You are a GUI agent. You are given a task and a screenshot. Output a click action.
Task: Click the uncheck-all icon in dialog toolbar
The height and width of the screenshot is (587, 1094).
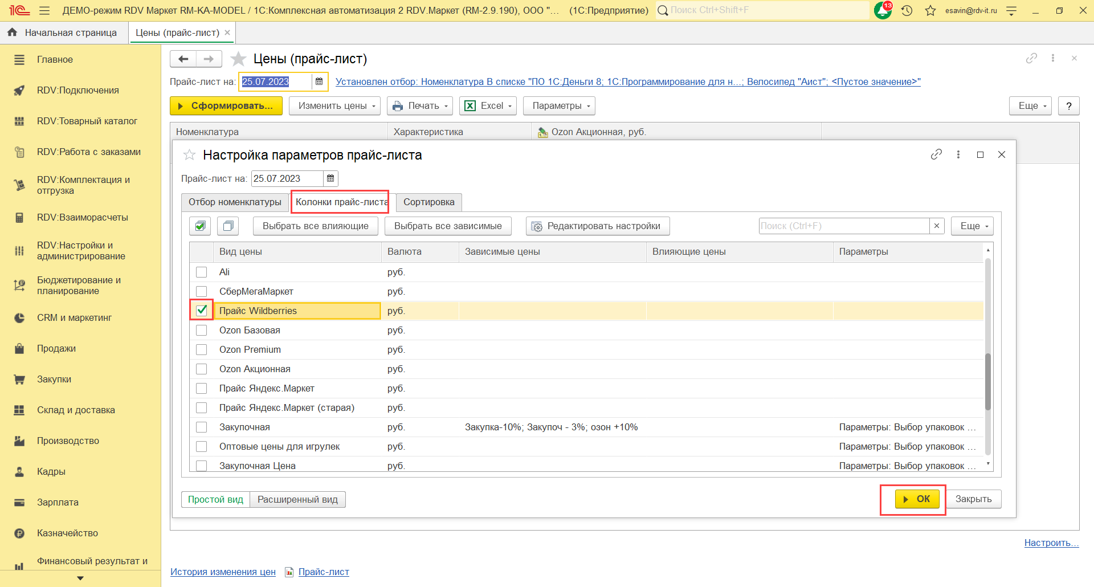coord(228,226)
